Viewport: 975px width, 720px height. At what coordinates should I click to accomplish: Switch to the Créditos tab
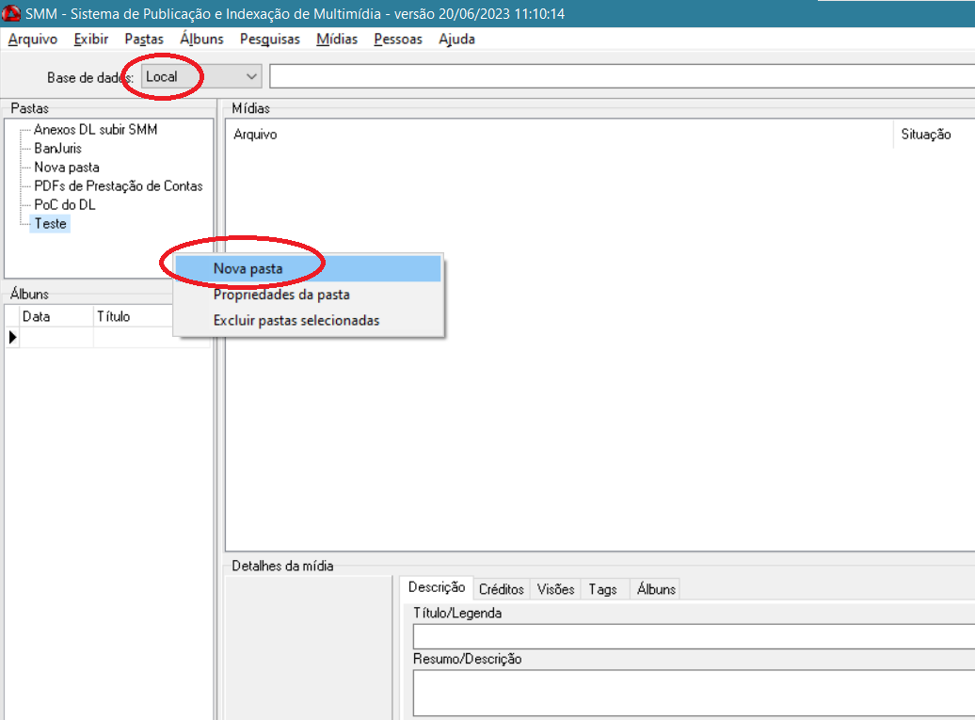[502, 589]
